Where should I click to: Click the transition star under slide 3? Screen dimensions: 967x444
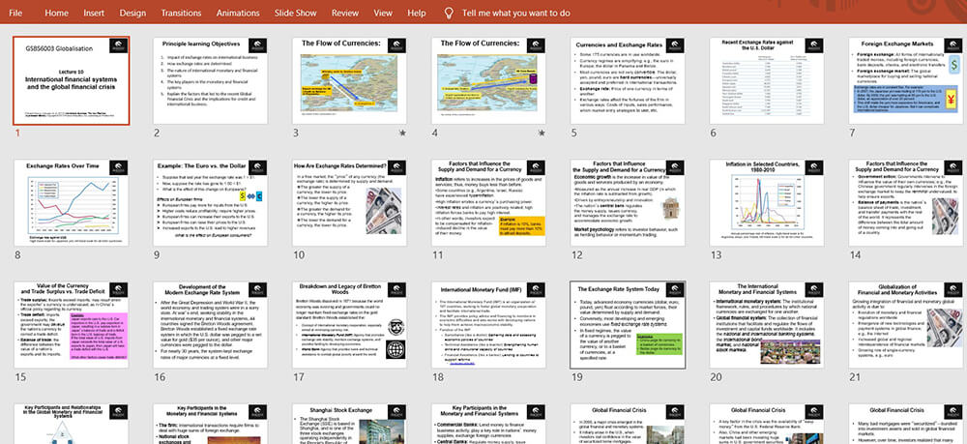coord(402,133)
